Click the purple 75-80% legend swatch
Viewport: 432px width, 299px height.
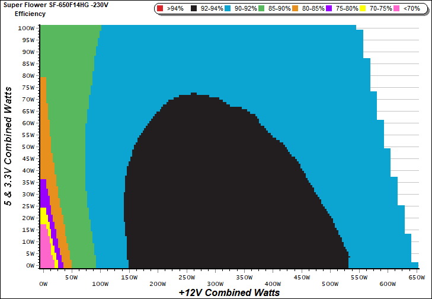pyautogui.click(x=328, y=9)
